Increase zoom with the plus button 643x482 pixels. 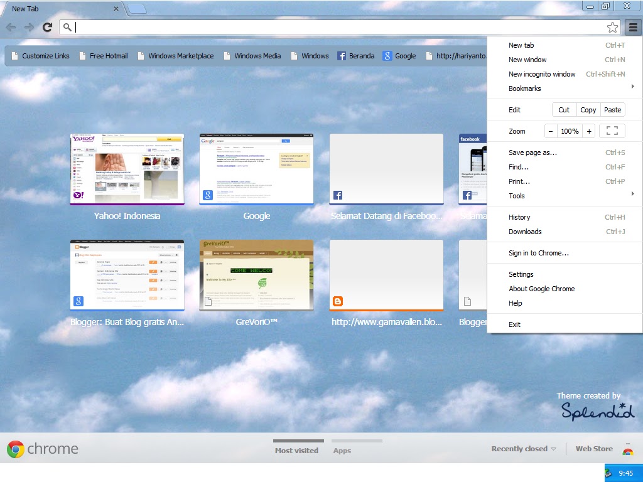[589, 131]
